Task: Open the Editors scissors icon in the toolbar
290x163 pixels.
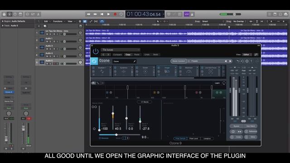Action: [x=38, y=14]
